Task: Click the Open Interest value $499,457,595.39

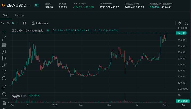Action: (x=134, y=7)
